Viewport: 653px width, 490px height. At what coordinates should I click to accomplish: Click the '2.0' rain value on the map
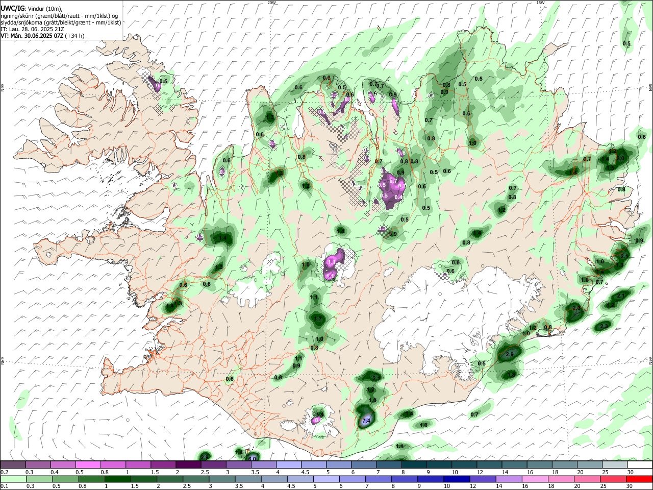[620, 159]
